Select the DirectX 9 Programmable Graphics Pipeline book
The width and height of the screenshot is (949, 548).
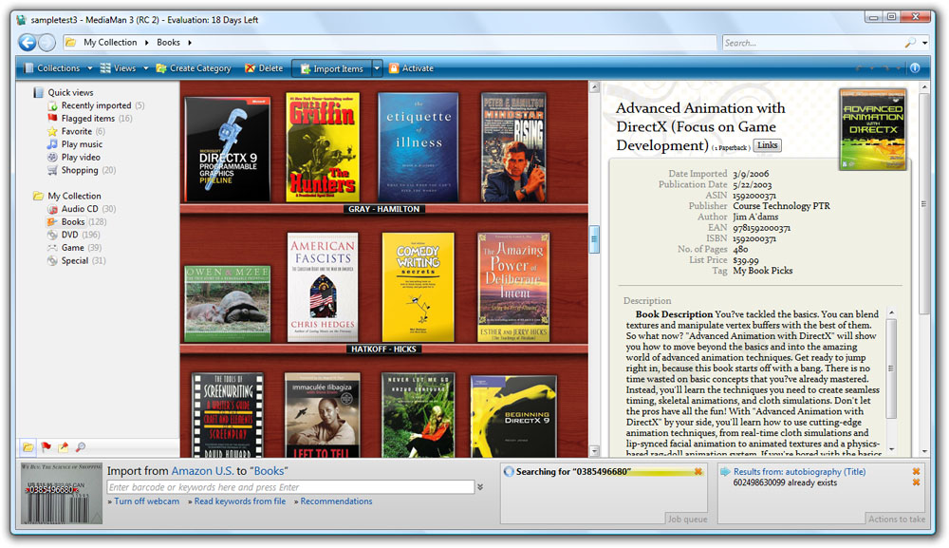point(228,150)
